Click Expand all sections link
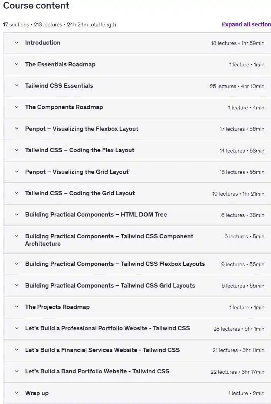Screen dimensions: 271x404 click(x=246, y=24)
